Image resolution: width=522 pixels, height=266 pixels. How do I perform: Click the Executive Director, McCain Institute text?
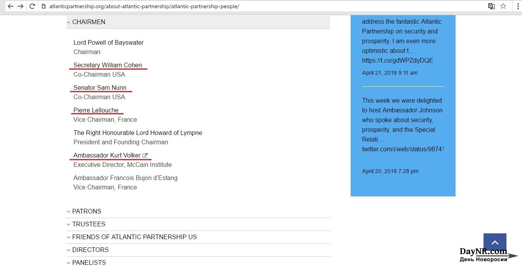[x=122, y=164]
